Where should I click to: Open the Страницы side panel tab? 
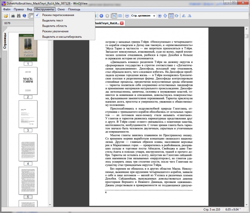(x=5, y=41)
